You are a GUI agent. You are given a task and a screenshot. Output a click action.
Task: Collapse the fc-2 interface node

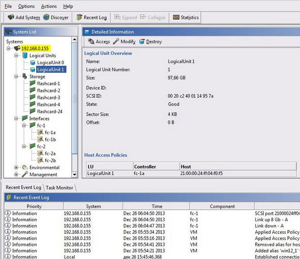24,146
